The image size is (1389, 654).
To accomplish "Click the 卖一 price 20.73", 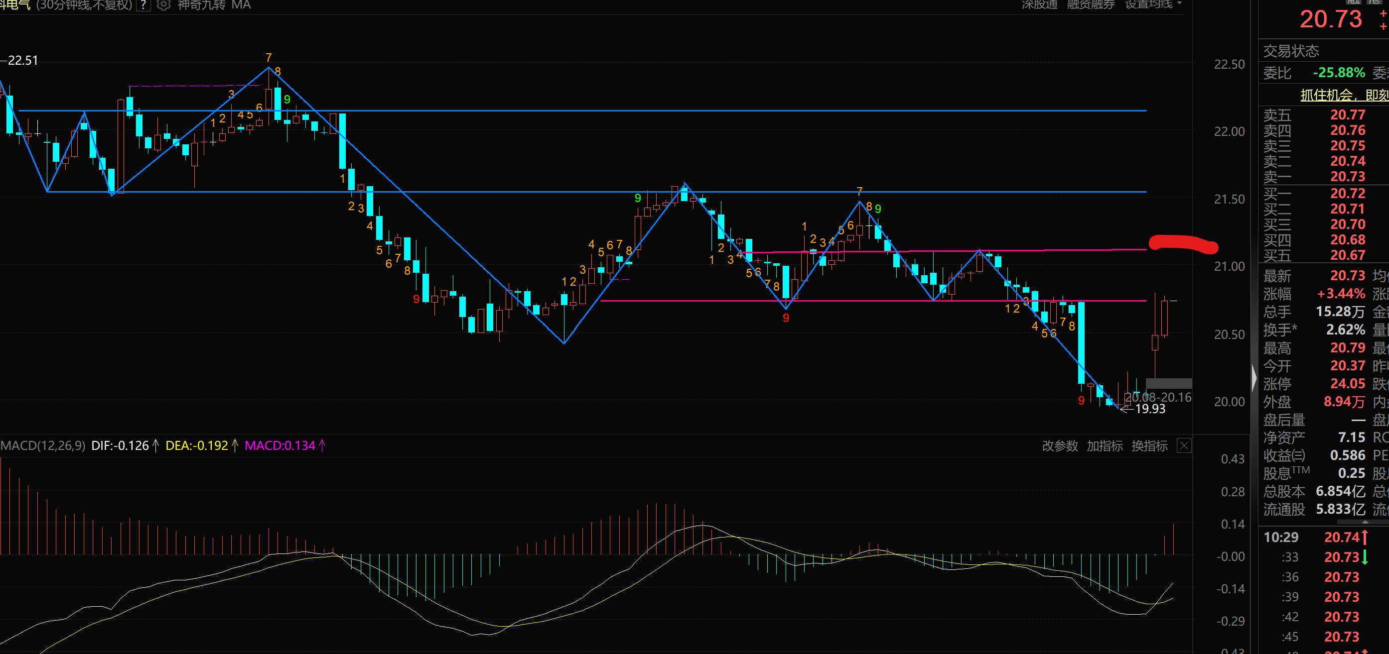I will [x=1347, y=177].
